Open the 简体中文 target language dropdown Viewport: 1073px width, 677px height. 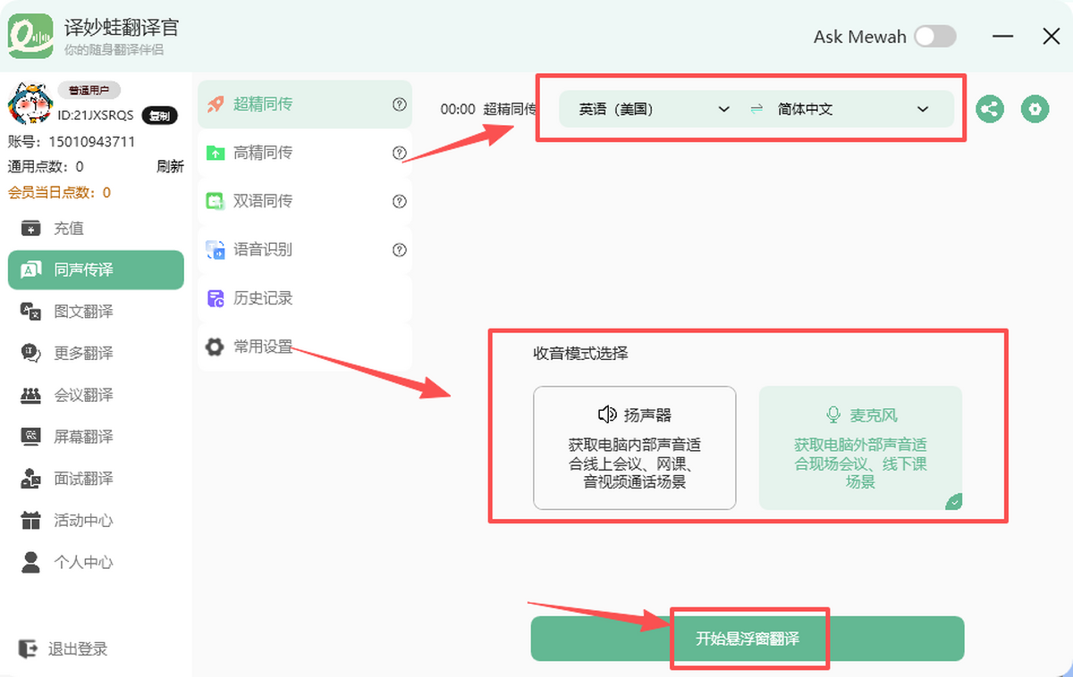click(852, 109)
